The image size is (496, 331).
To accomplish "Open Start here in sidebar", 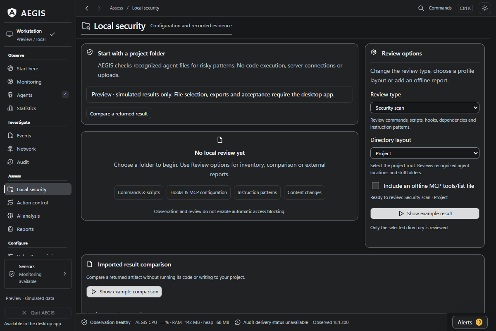I will coord(38,69).
